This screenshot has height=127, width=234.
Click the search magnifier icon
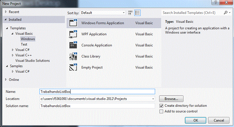[x=226, y=13]
